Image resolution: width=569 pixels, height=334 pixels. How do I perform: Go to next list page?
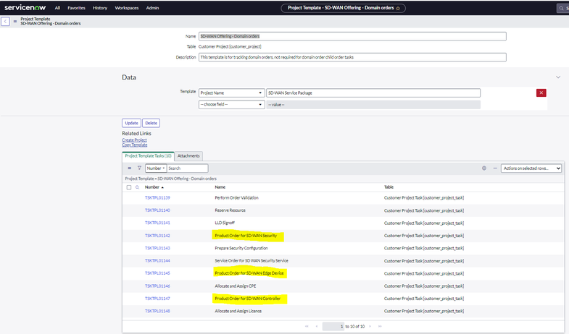pos(370,326)
